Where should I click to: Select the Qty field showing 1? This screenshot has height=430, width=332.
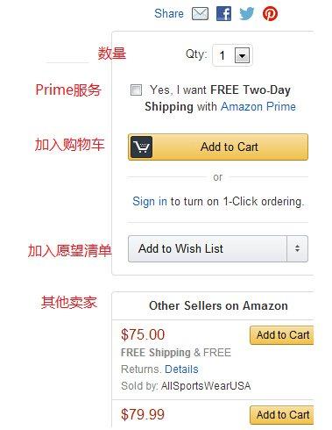coord(232,55)
